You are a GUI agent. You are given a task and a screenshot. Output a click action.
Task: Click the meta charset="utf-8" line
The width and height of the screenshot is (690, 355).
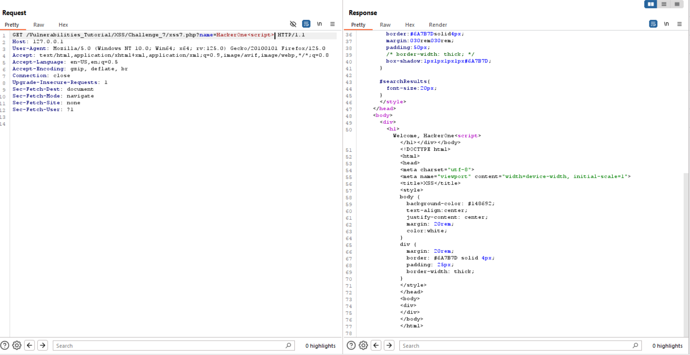437,170
